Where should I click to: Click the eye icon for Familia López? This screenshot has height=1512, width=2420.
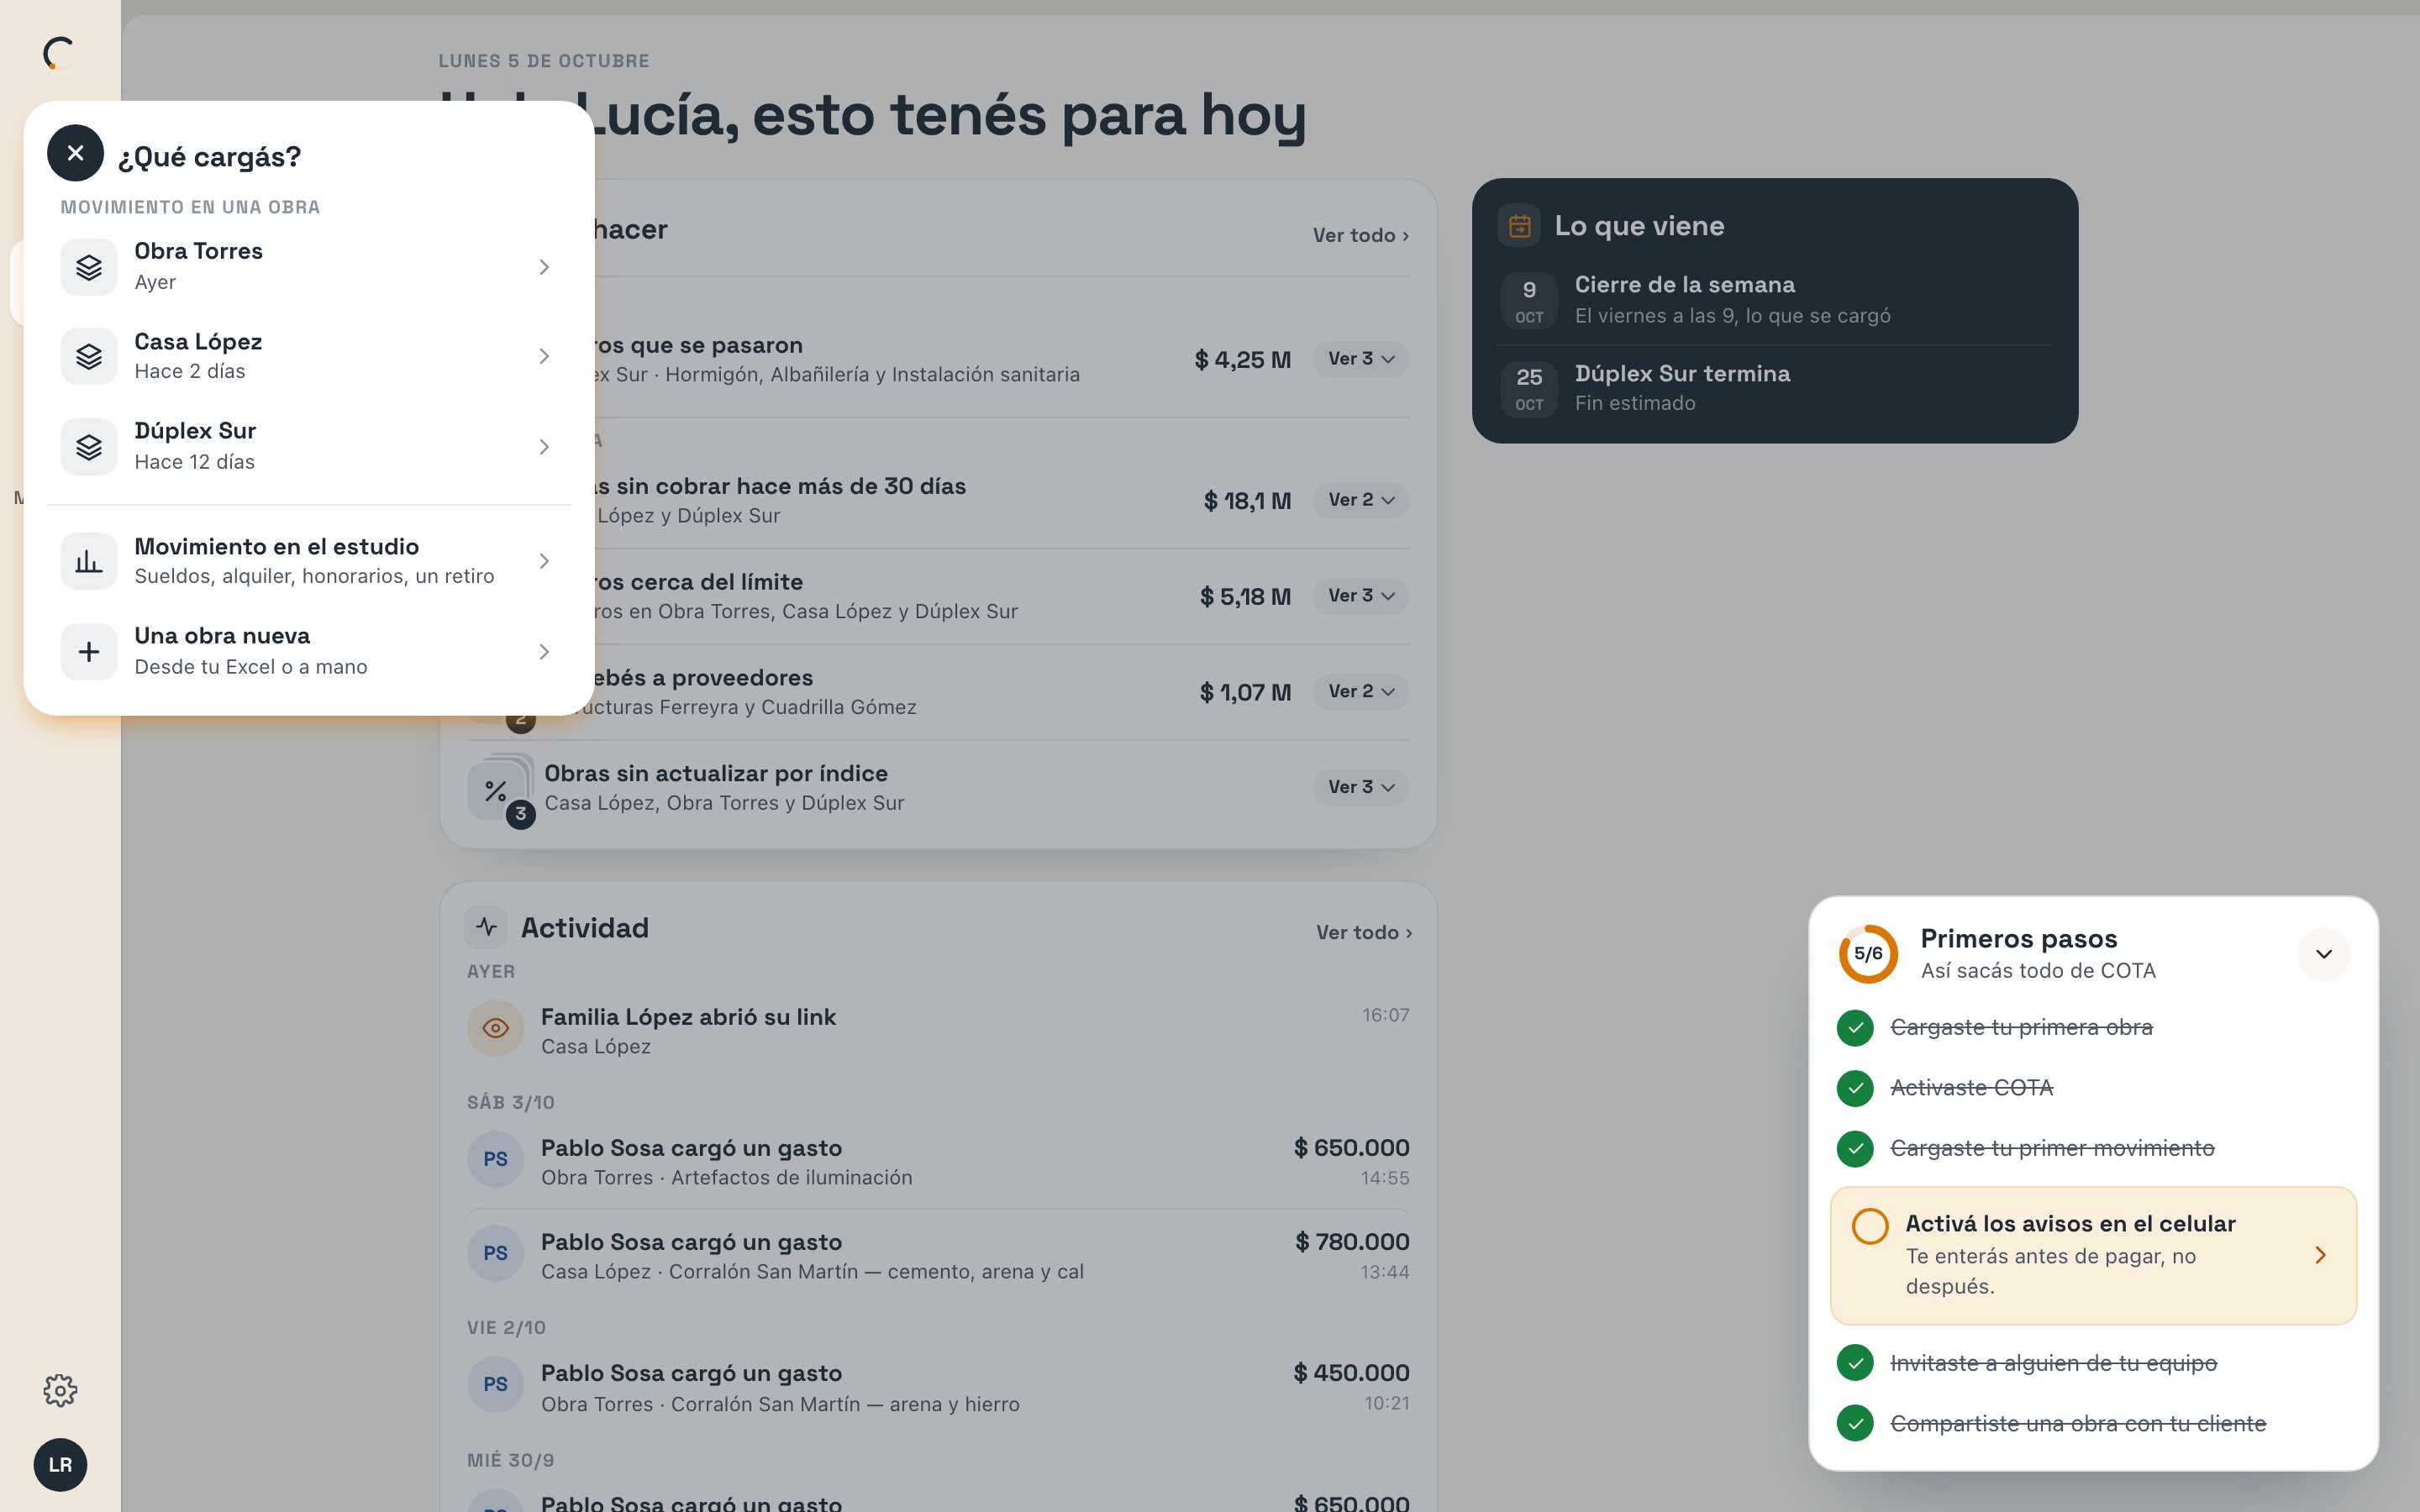(x=495, y=1028)
